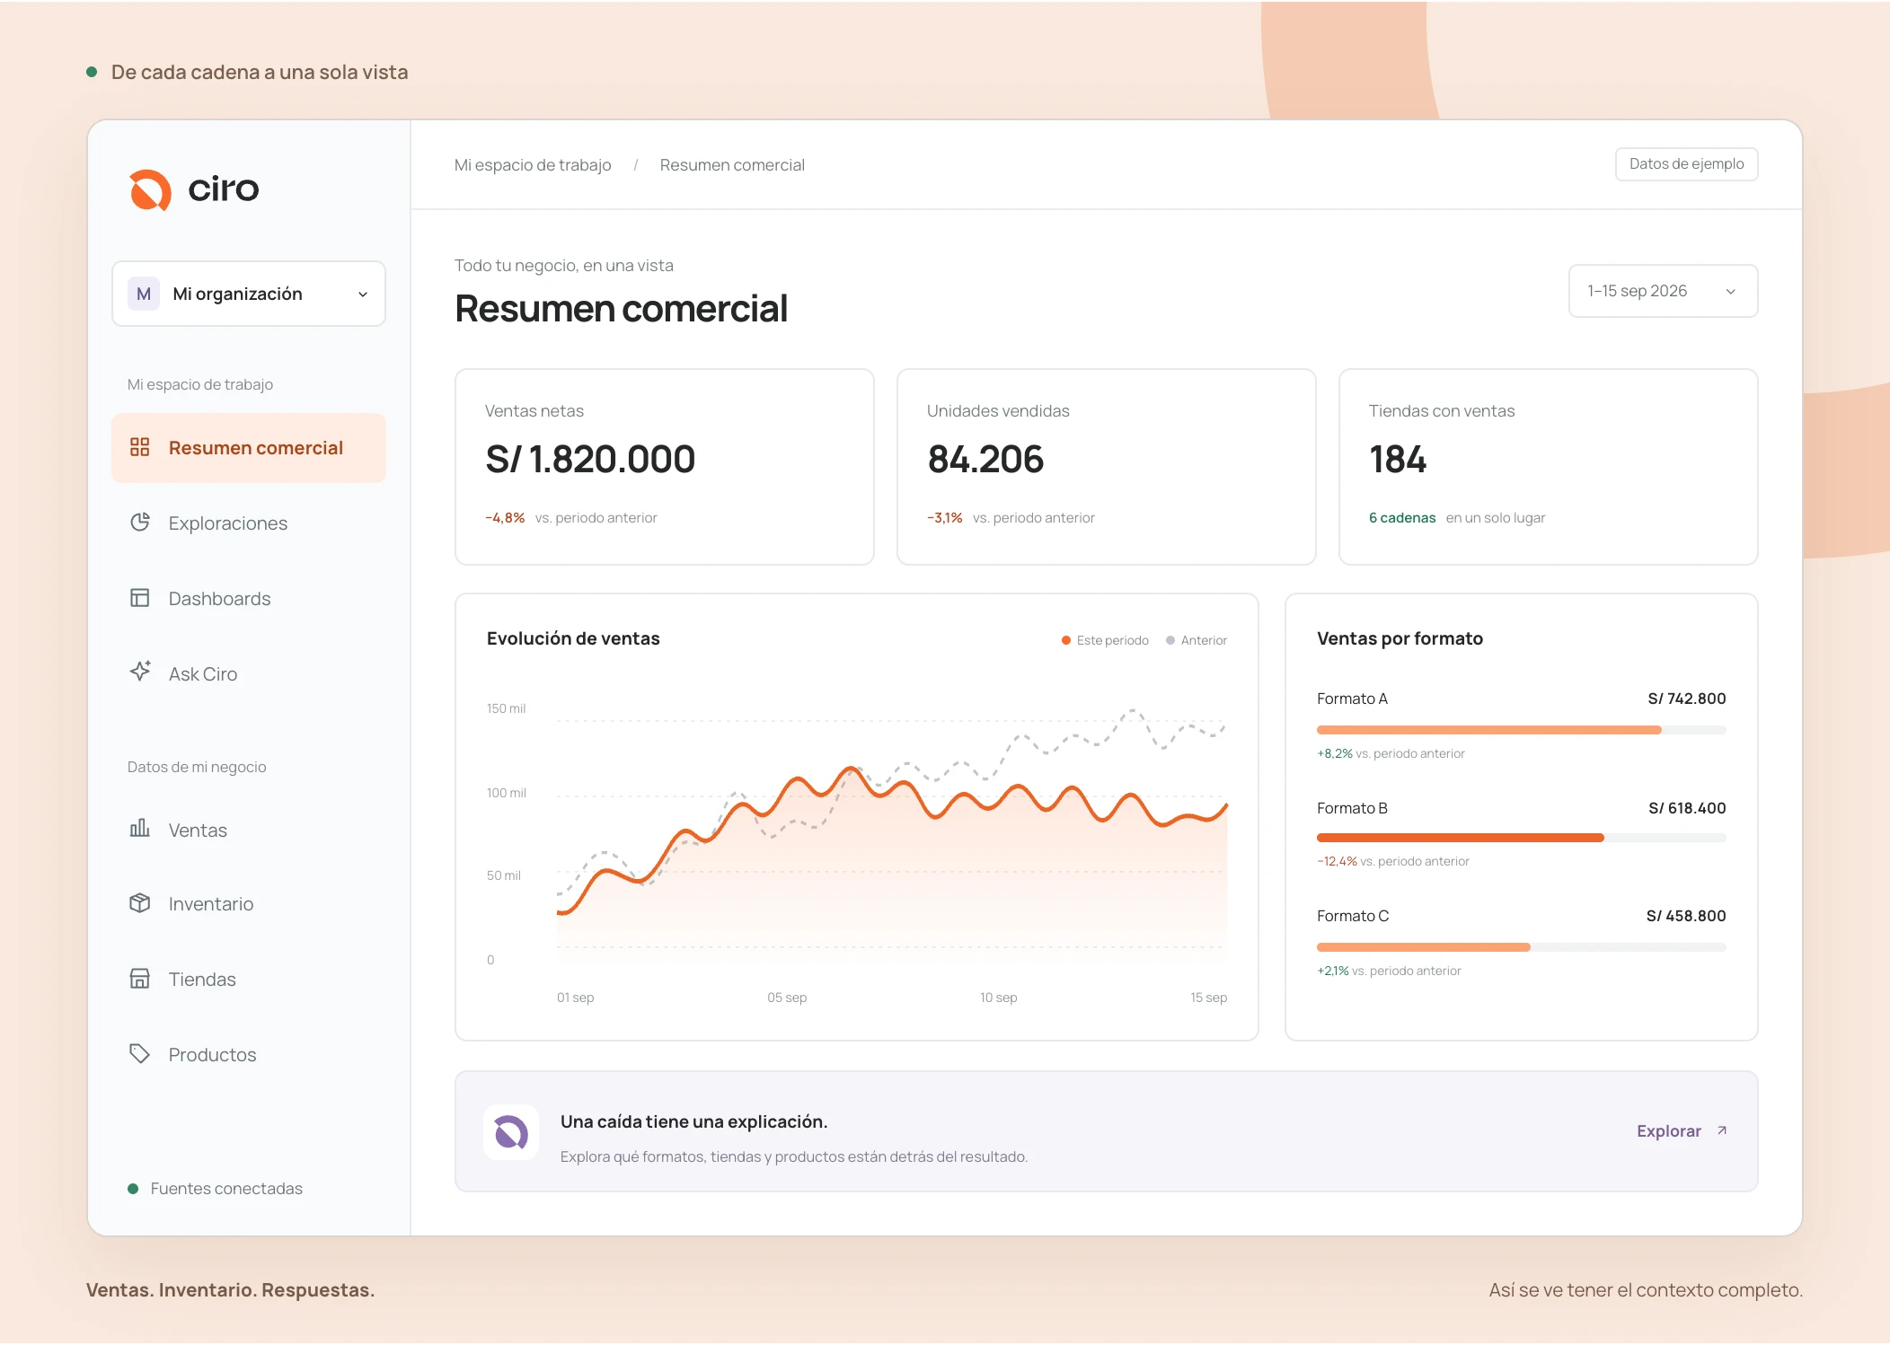Open Productos data section

[249, 1055]
